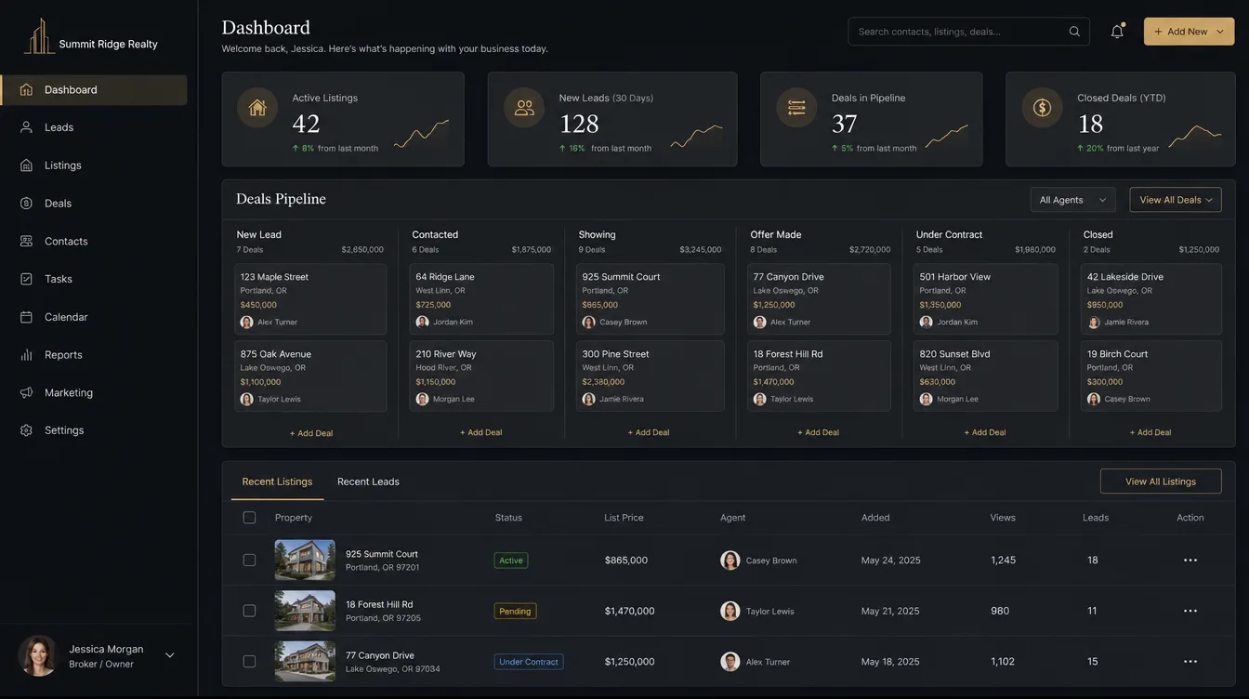Click the Settings gear icon in sidebar
The width and height of the screenshot is (1249, 699).
click(26, 430)
